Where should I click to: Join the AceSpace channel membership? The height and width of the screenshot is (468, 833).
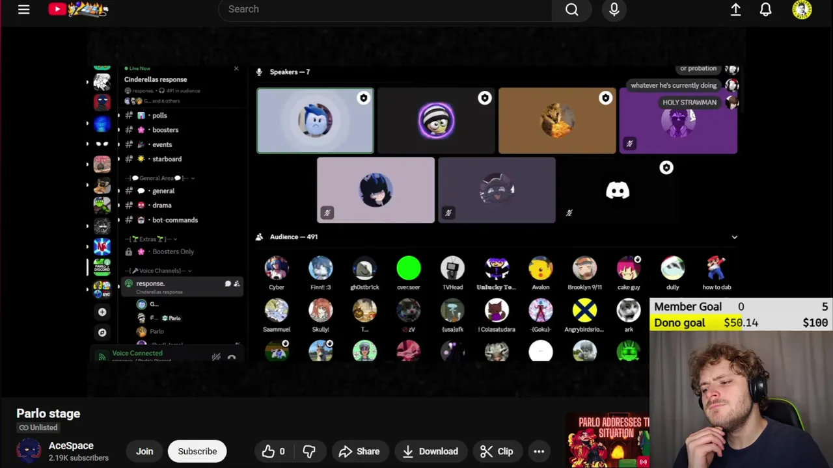click(x=144, y=451)
